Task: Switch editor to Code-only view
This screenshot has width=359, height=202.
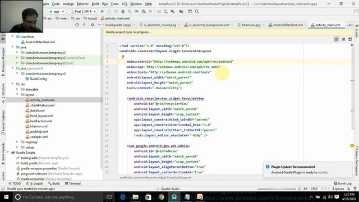Action: 336,39
